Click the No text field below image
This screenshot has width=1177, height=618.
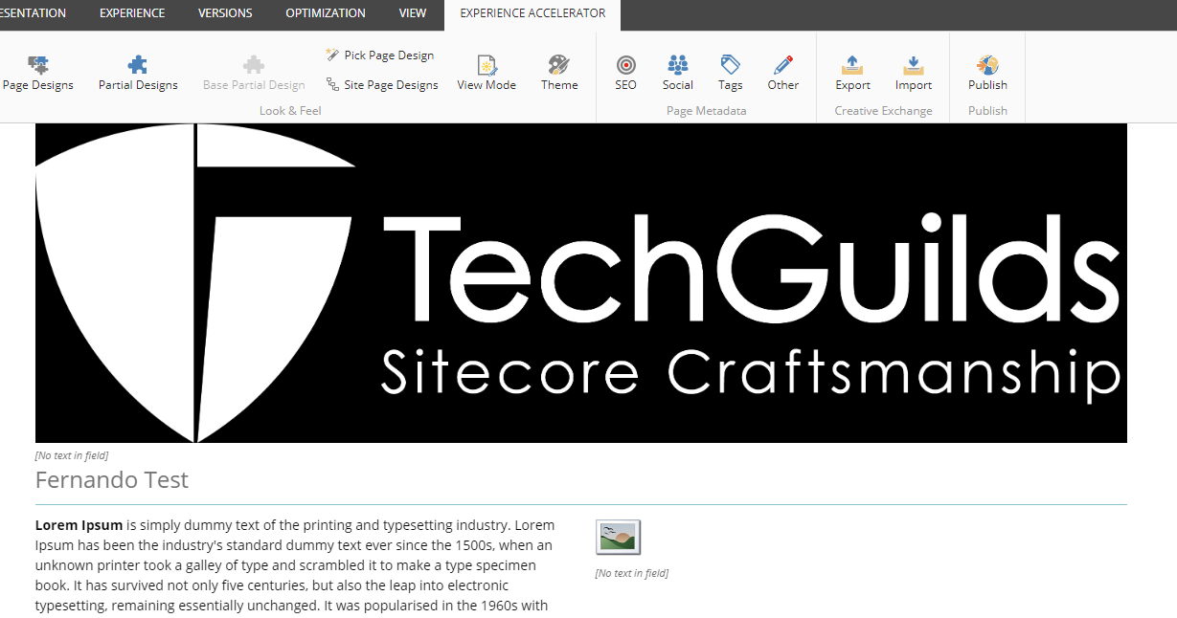coord(632,573)
